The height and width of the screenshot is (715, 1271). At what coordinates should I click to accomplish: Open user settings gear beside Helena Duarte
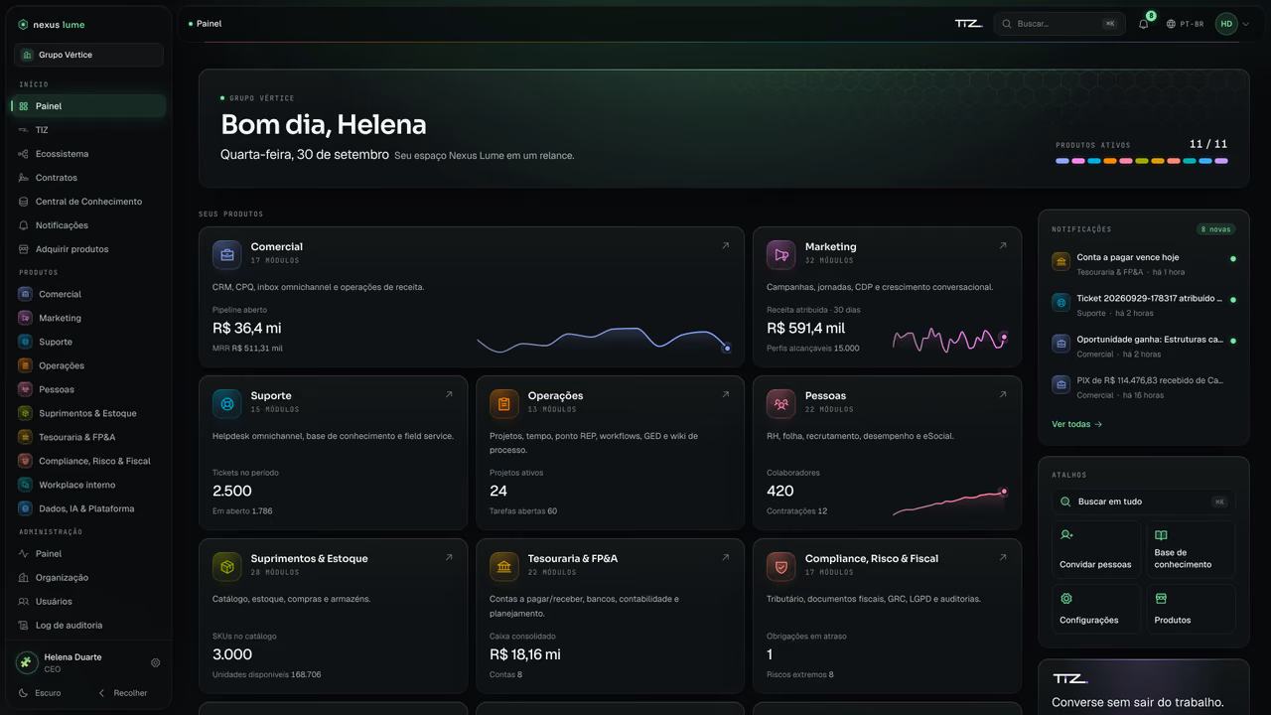pyautogui.click(x=156, y=662)
